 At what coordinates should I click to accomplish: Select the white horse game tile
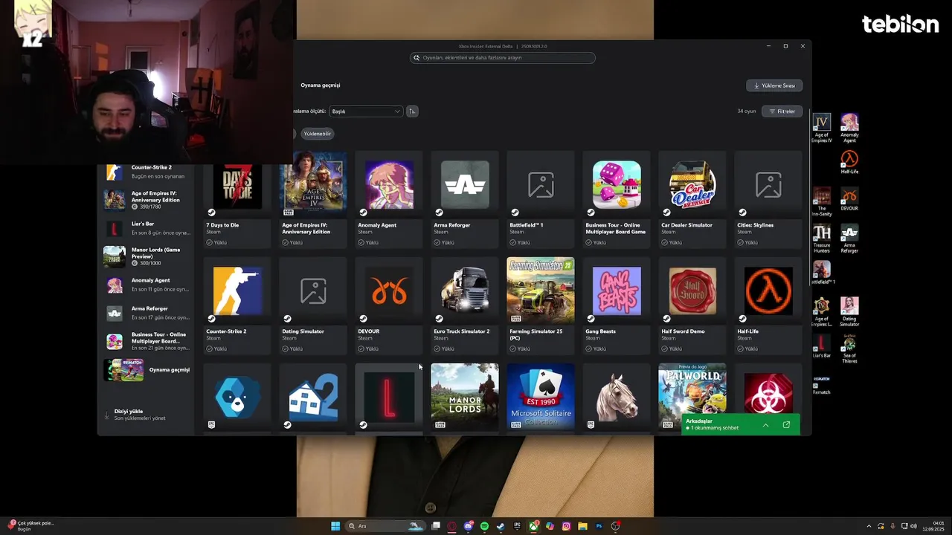[x=617, y=397]
